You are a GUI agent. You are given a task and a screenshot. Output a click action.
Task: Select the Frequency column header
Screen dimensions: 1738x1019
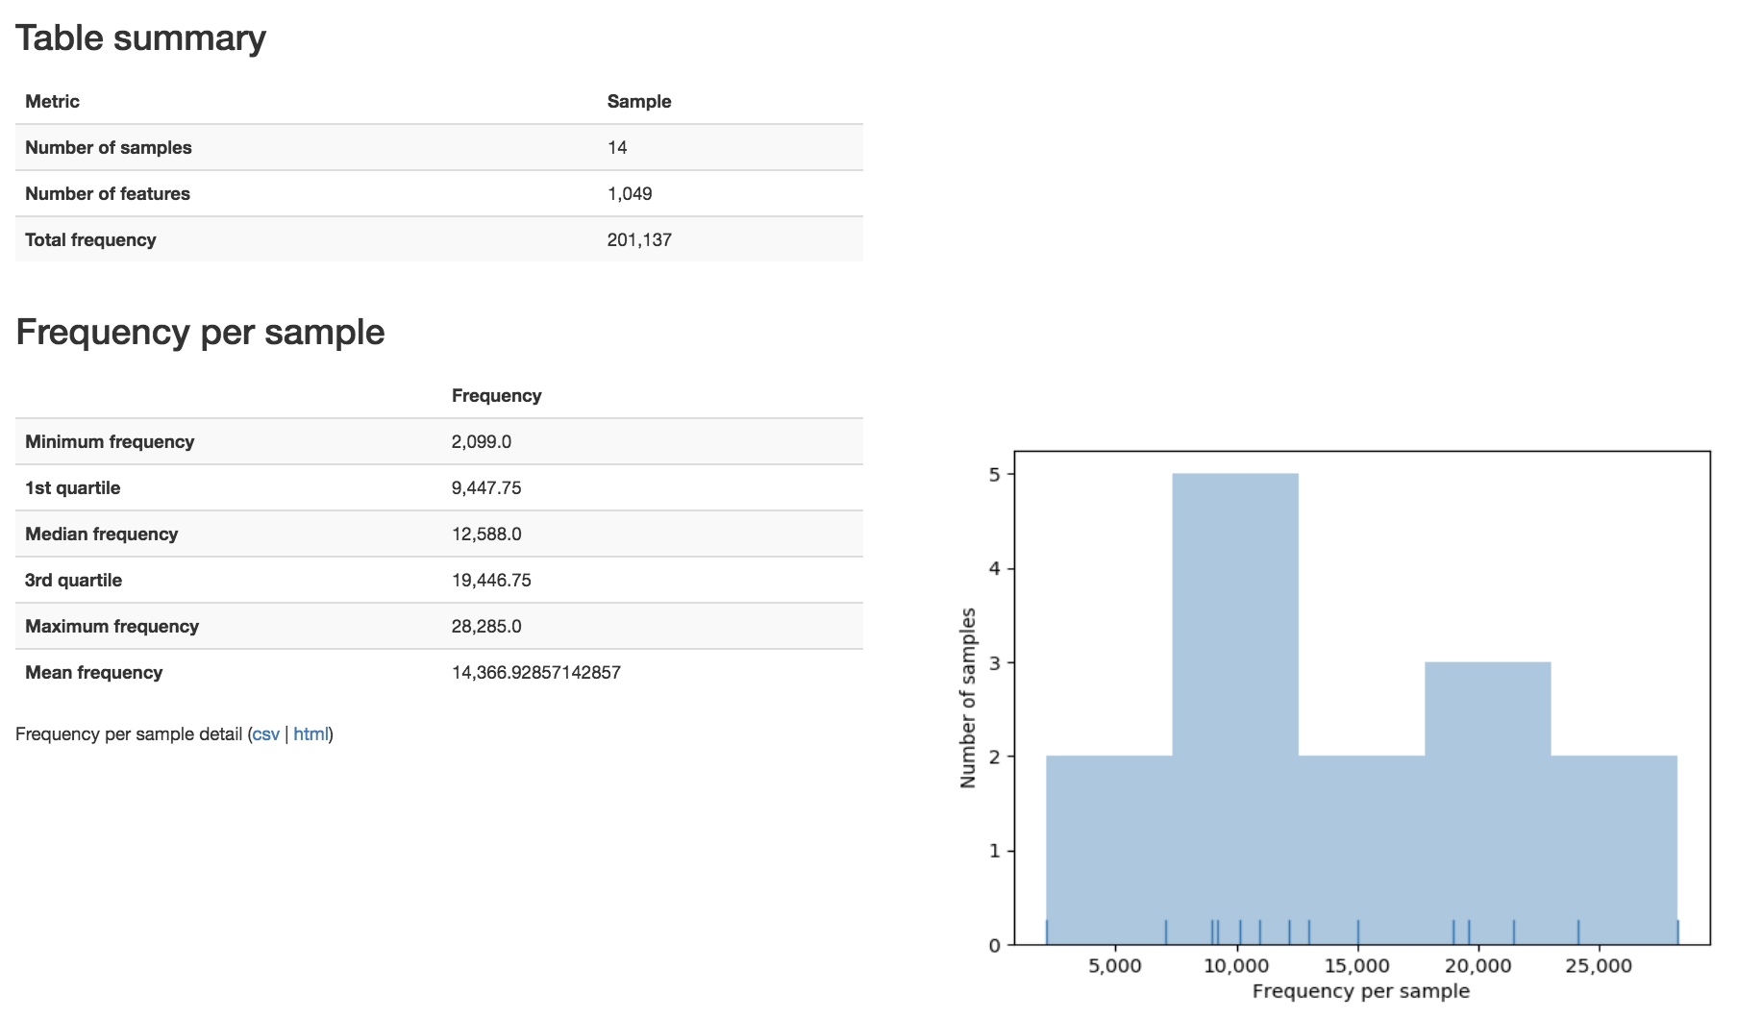click(496, 396)
